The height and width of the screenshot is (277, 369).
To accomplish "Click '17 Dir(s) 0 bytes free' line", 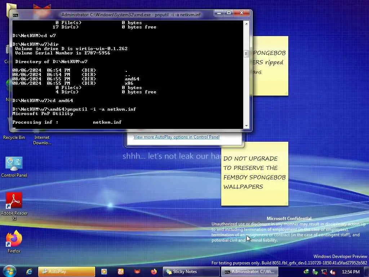I will (x=105, y=27).
